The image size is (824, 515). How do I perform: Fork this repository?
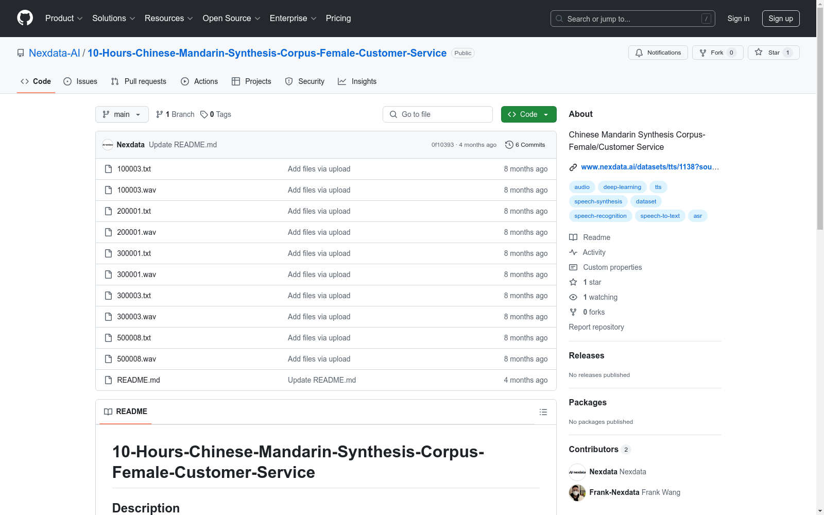tap(718, 53)
